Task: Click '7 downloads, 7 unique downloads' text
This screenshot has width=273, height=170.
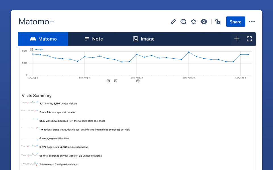Action: click(x=59, y=164)
